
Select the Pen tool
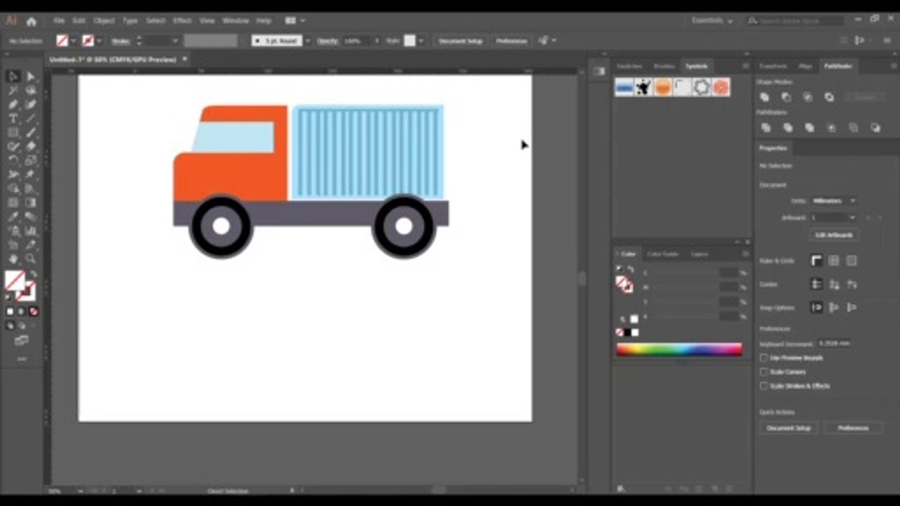[x=13, y=104]
